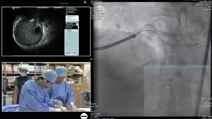Click the double-arrow swap icon at bottom
Viewport: 212px width, 119px height.
[x=84, y=116]
